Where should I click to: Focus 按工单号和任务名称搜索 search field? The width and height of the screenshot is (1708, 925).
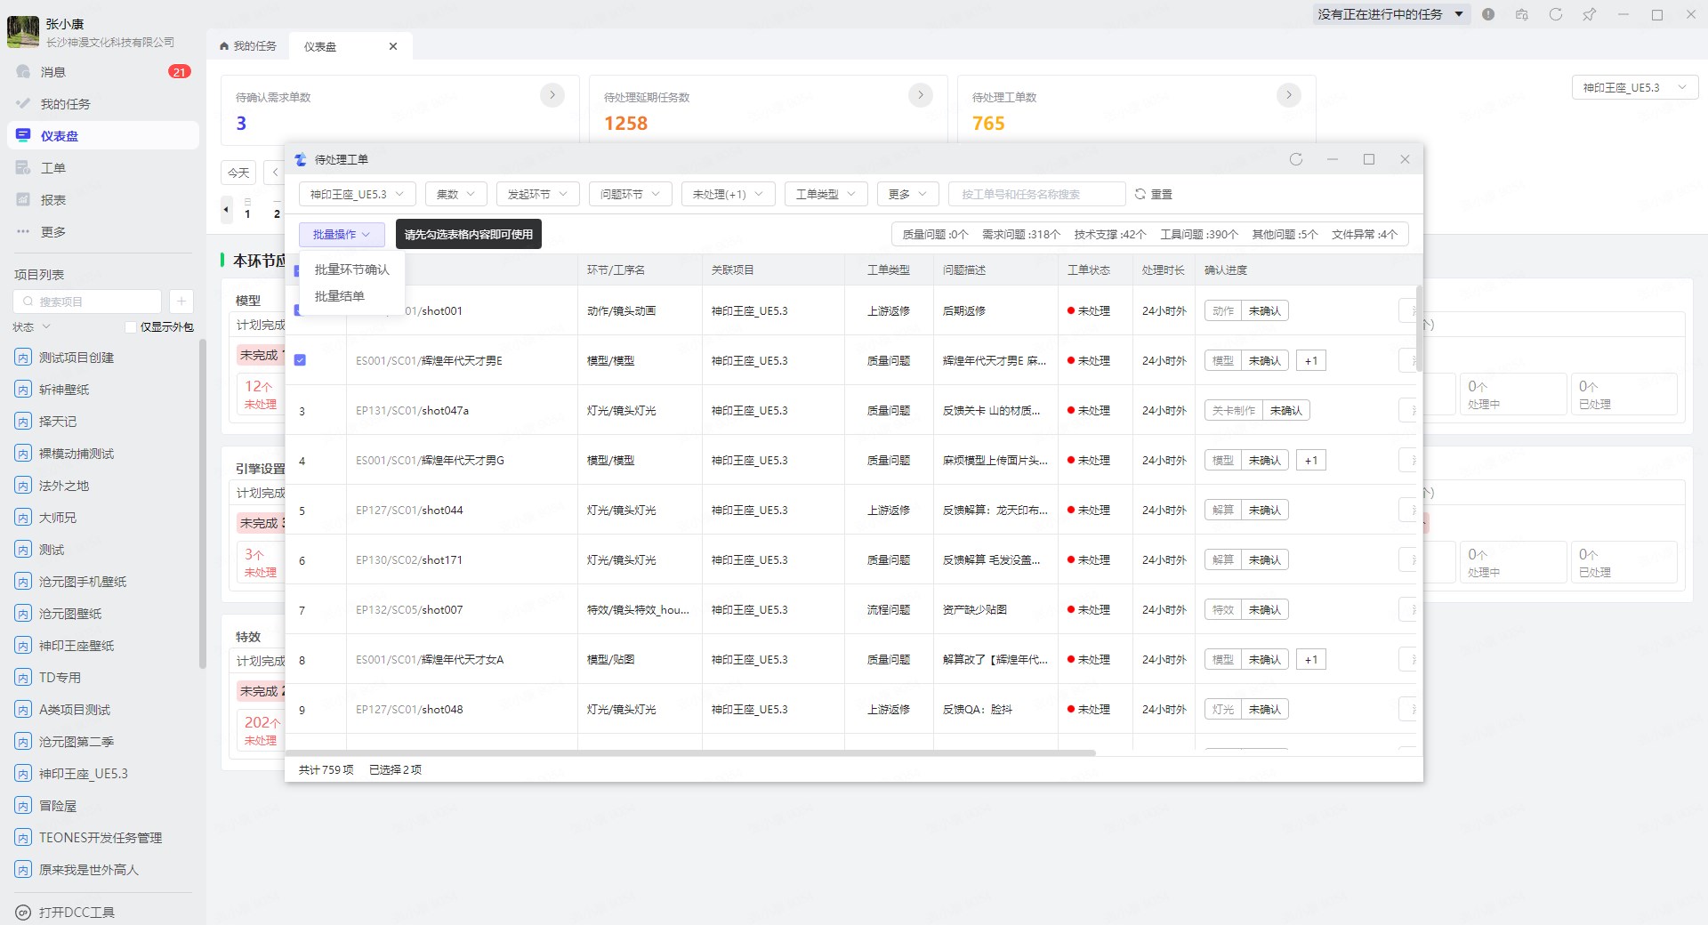(x=1037, y=194)
